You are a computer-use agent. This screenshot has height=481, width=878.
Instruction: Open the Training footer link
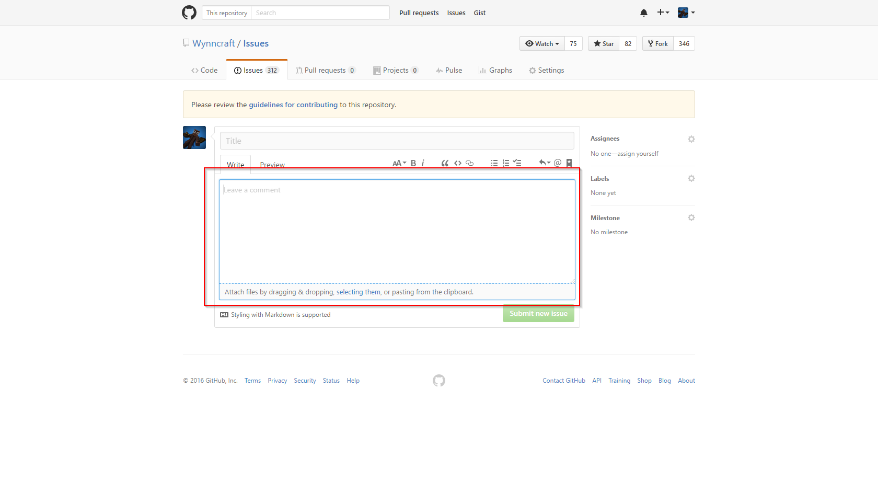619,381
